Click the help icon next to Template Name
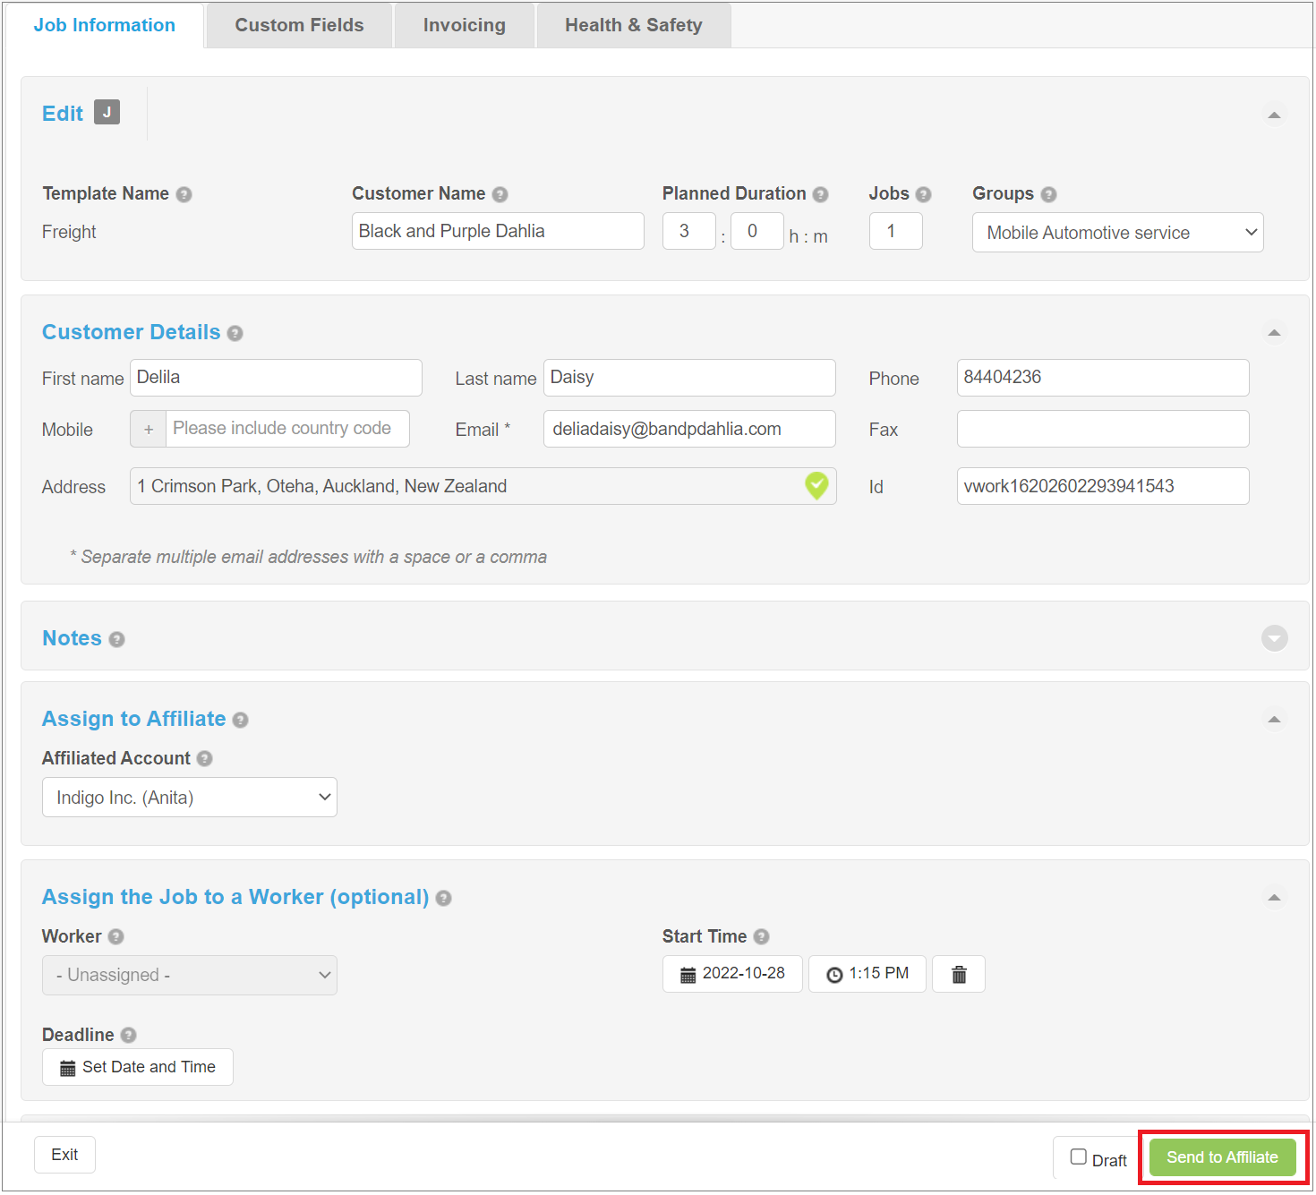The image size is (1316, 1195). [x=184, y=194]
